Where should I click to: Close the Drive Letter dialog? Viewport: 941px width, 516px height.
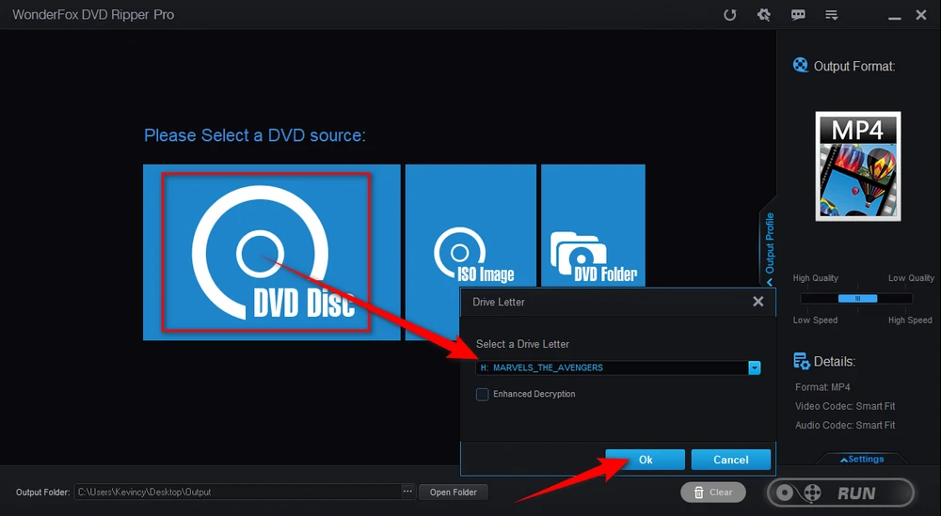pos(758,302)
